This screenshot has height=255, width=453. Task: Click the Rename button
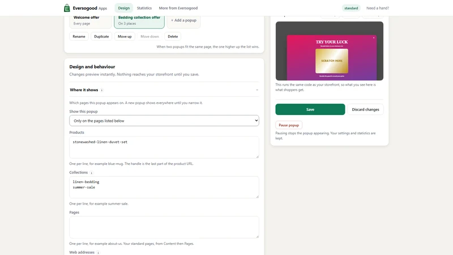[x=79, y=36]
